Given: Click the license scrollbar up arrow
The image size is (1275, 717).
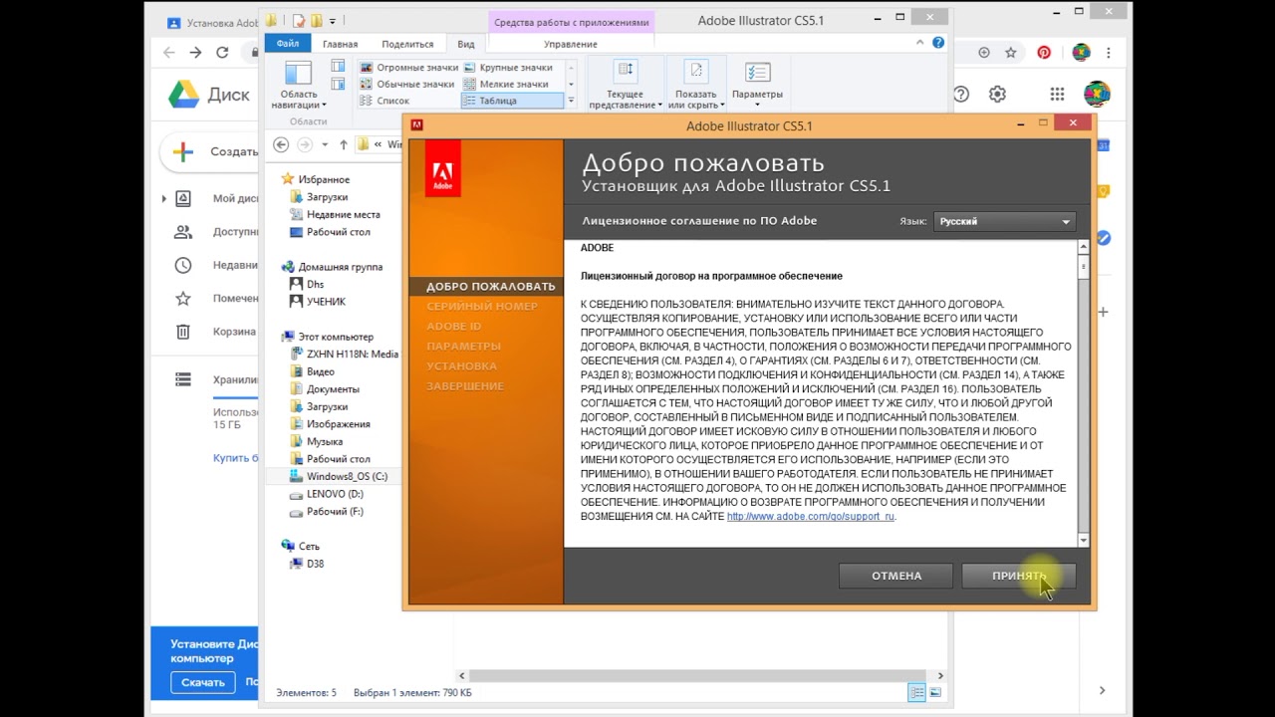Looking at the screenshot, I should [x=1084, y=247].
